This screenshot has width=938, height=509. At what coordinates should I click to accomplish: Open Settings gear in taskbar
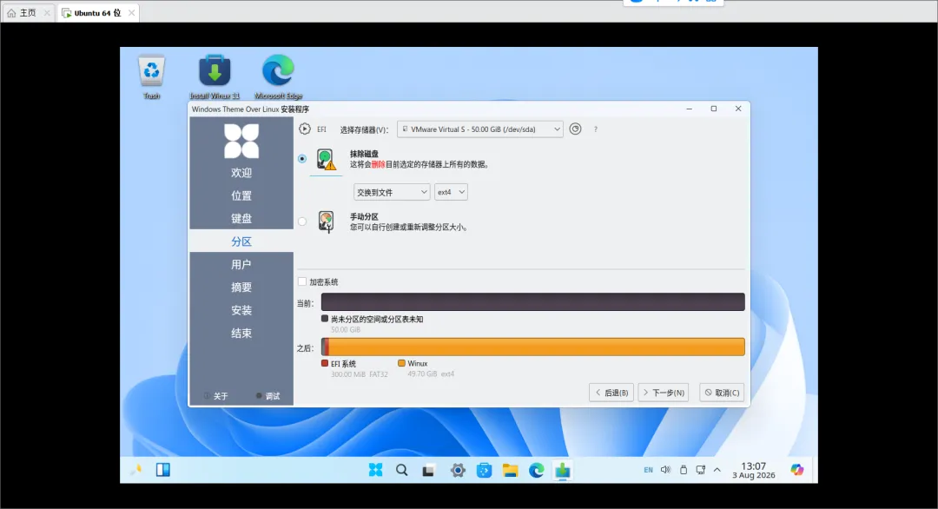click(x=458, y=471)
